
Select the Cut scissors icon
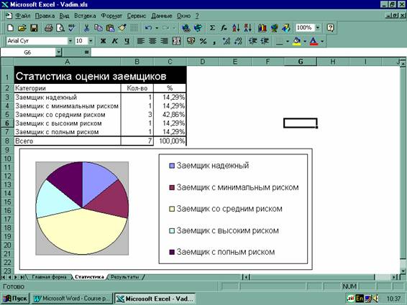(x=86, y=28)
